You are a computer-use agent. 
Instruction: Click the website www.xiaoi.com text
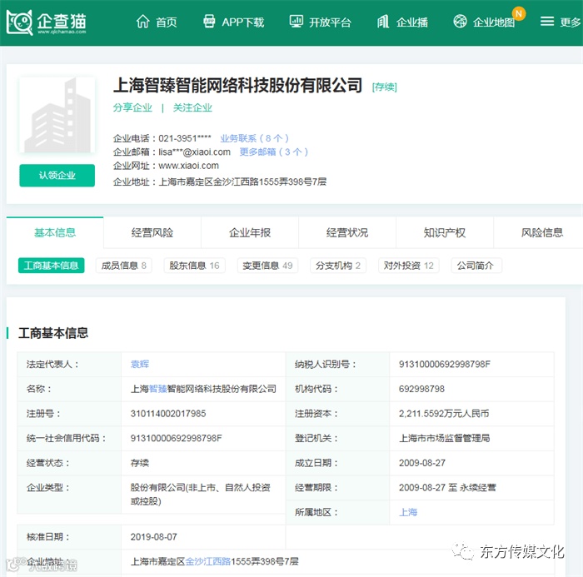[188, 166]
